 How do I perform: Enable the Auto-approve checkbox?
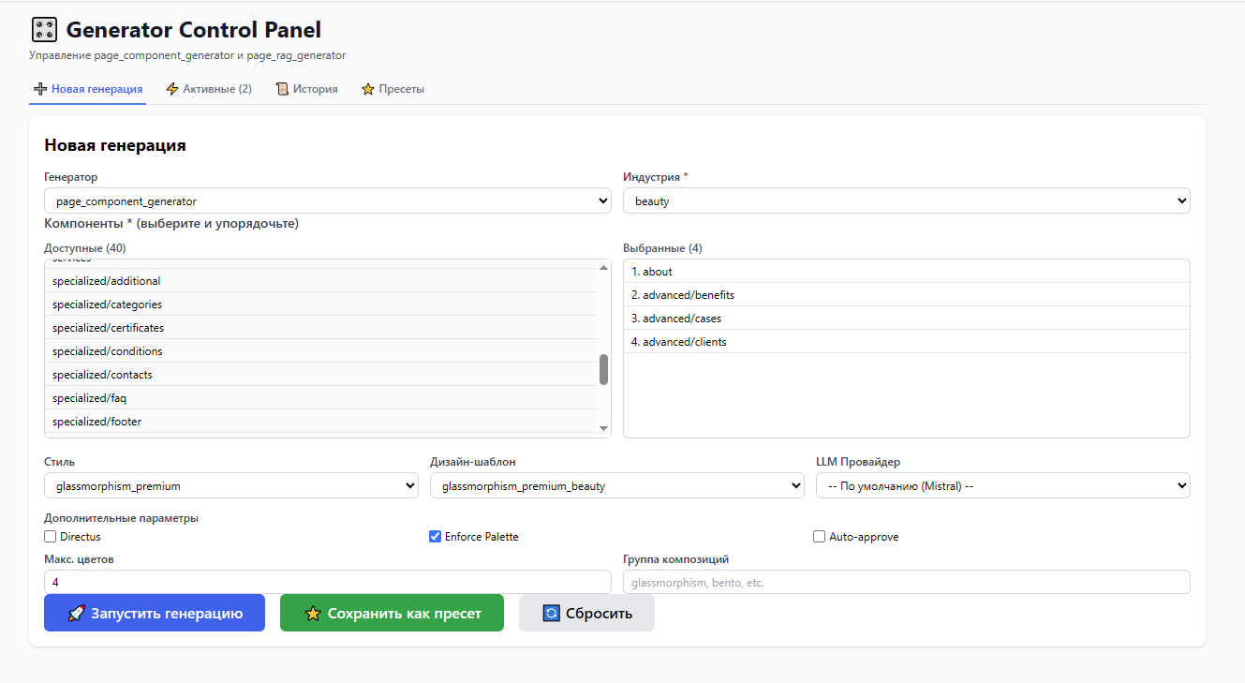[x=819, y=537]
